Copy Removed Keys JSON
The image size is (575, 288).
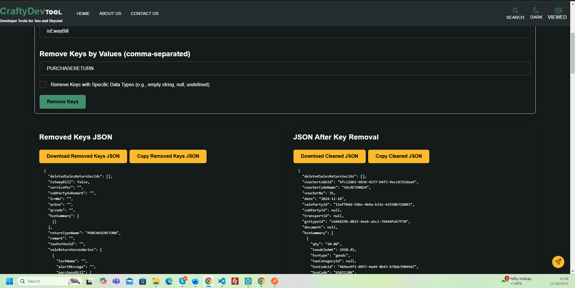[168, 156]
